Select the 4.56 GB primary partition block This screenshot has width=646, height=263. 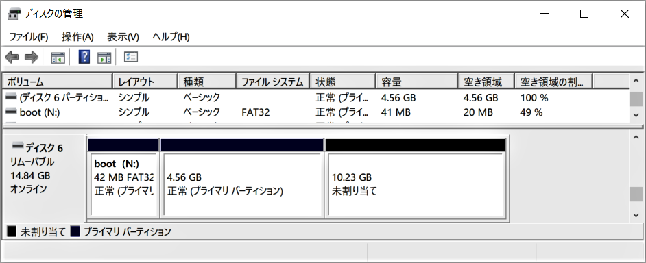coord(242,184)
